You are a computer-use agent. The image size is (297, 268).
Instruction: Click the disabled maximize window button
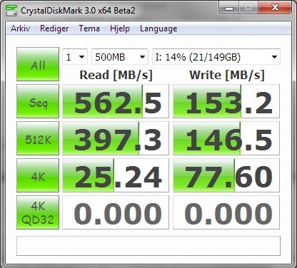248,8
